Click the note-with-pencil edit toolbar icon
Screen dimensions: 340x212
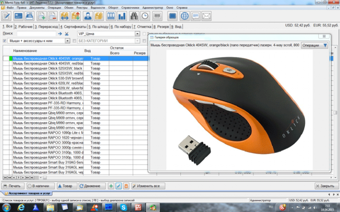(6, 16)
